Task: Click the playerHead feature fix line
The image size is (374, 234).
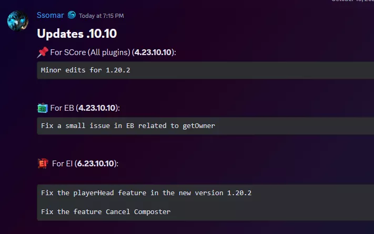Action: tap(146, 193)
